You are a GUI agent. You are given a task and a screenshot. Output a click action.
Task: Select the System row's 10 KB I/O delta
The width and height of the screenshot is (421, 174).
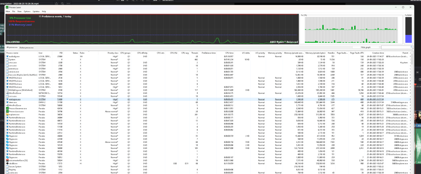[x=247, y=60]
